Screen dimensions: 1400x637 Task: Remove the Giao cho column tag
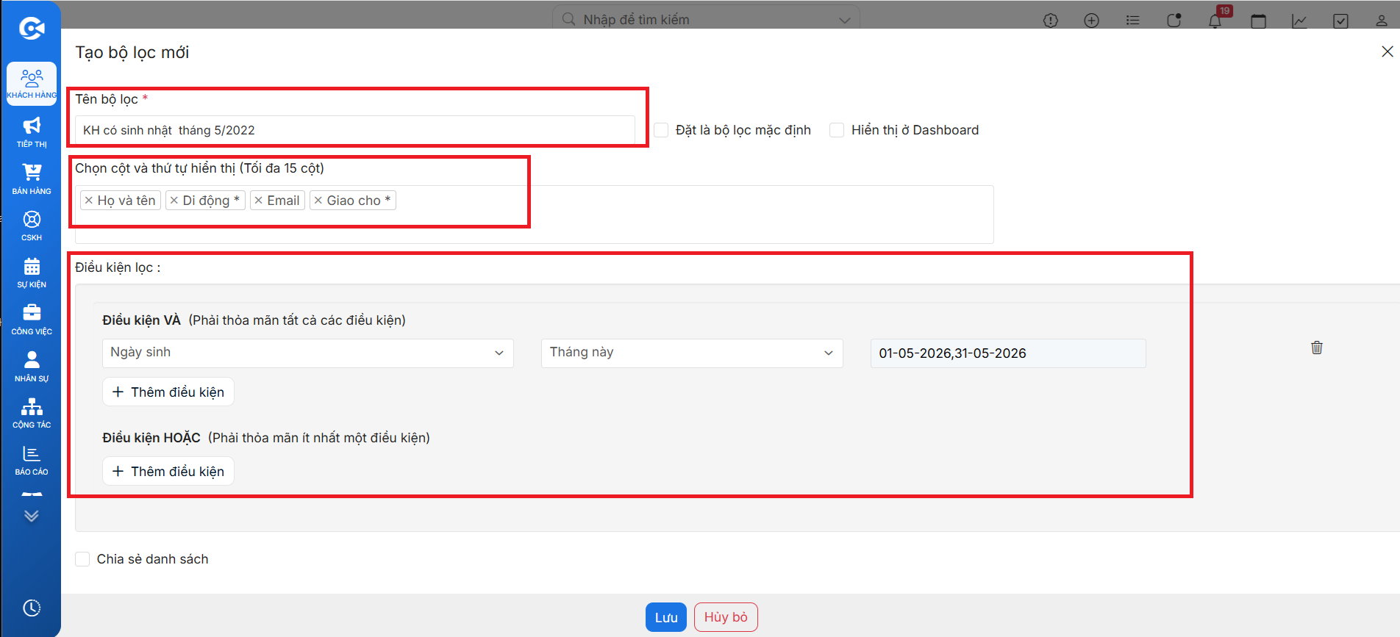(x=318, y=201)
